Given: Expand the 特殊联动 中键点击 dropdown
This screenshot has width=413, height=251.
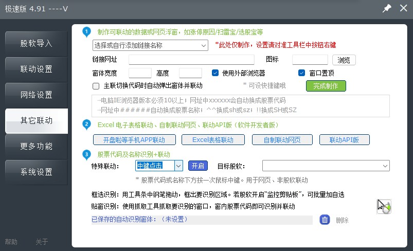Looking at the screenshot, I should click(178, 166).
